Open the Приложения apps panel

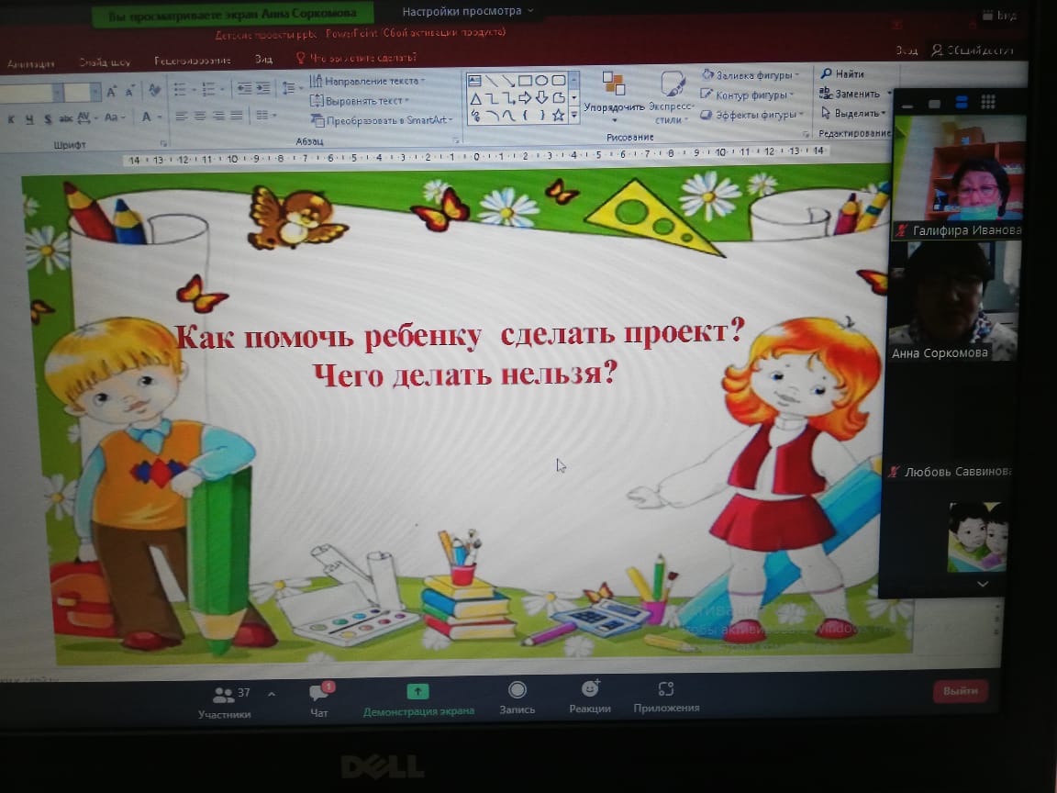click(666, 698)
